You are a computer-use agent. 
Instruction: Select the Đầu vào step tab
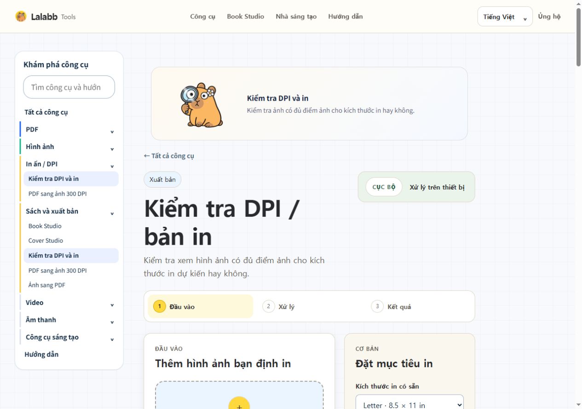(200, 306)
